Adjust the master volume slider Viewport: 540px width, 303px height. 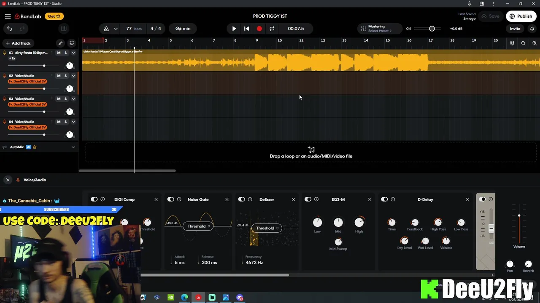pos(428,29)
